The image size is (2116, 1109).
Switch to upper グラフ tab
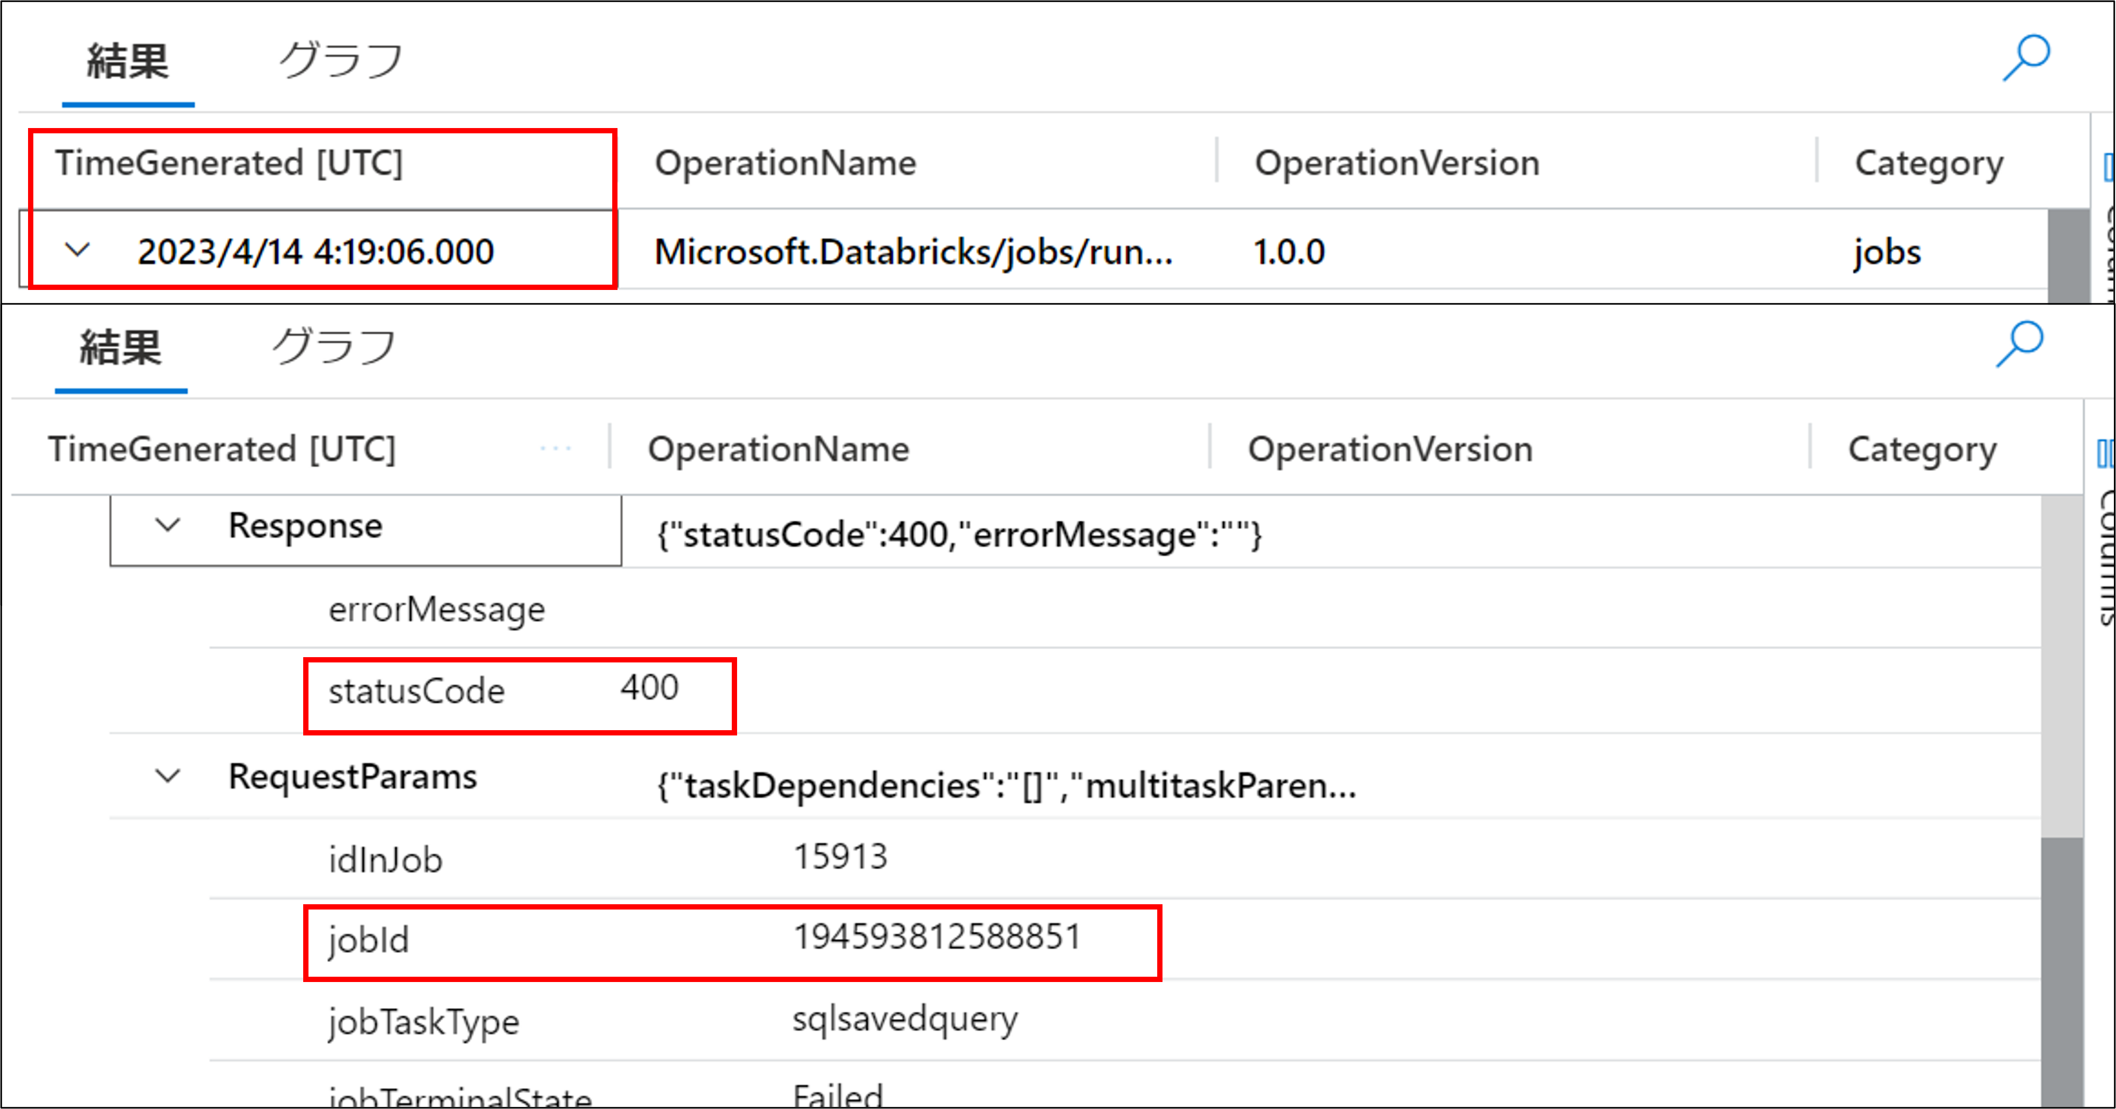340,61
